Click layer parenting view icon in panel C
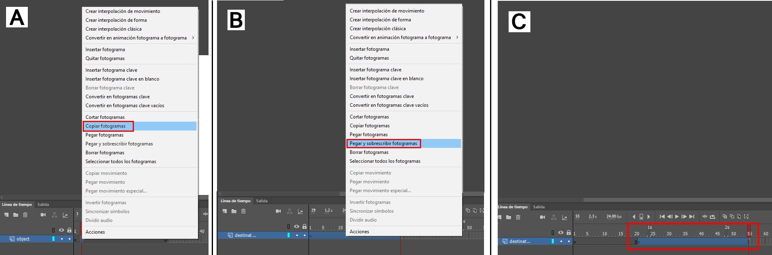The image size is (772, 255). 554,217
